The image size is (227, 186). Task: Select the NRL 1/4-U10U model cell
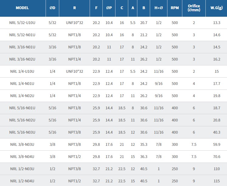coord(22,72)
